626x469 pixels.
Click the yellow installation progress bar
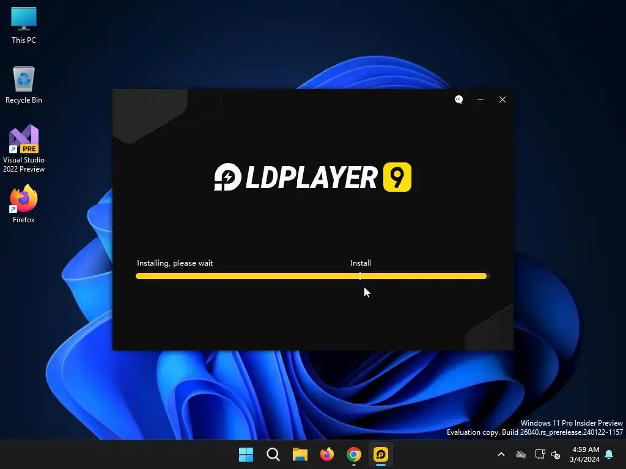(312, 276)
